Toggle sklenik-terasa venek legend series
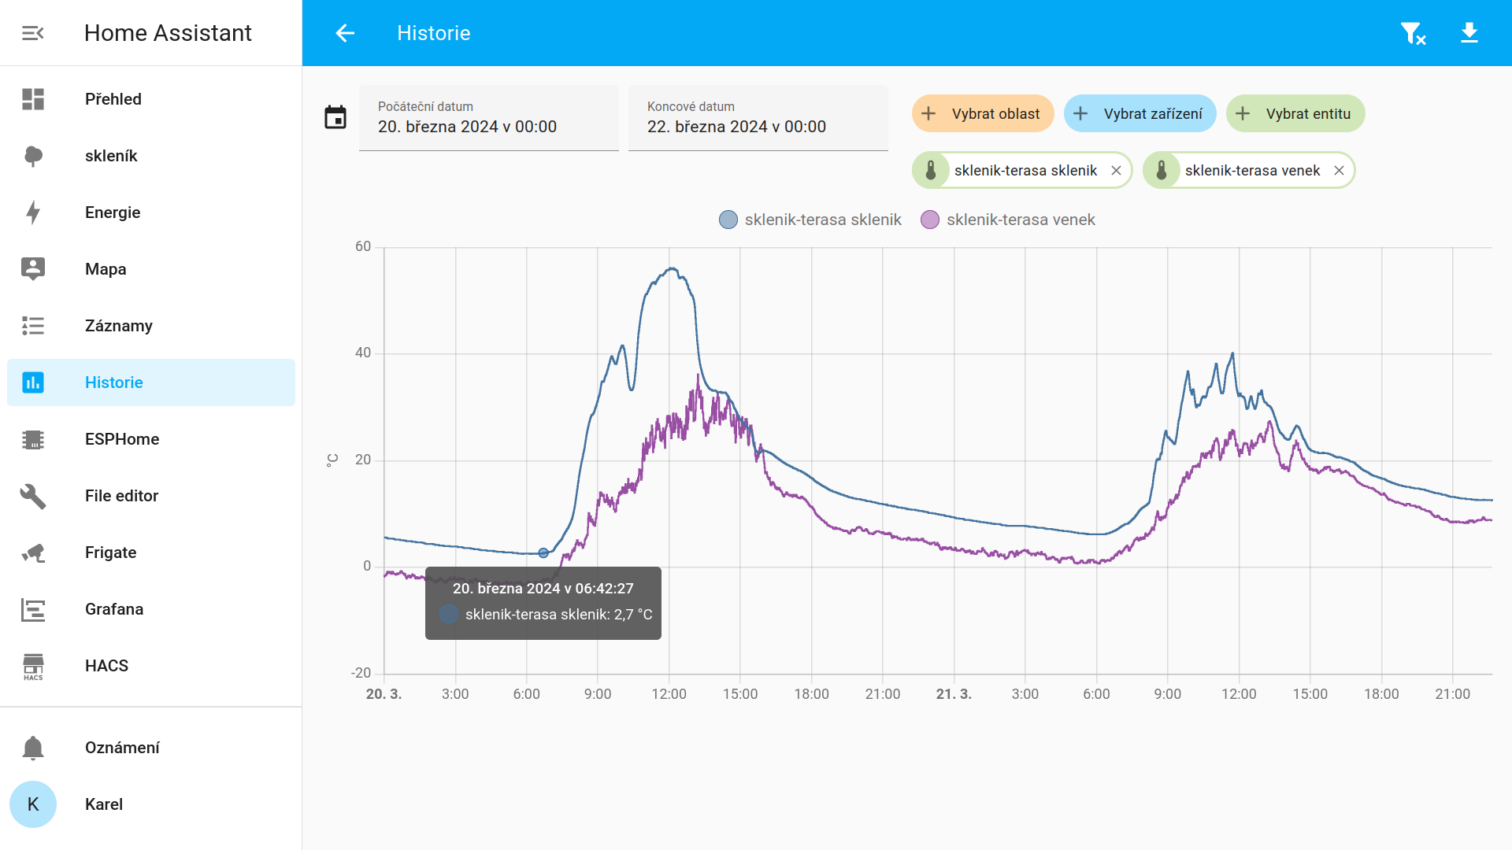The height and width of the screenshot is (850, 1512). (1008, 220)
